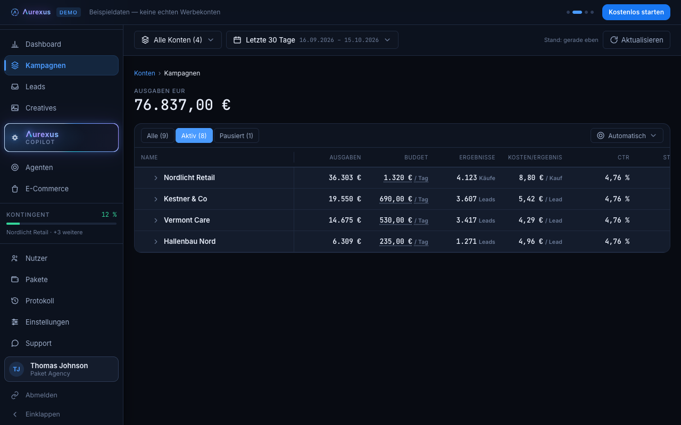
Task: Click the Copilot sparkle icon
Action: point(15,138)
